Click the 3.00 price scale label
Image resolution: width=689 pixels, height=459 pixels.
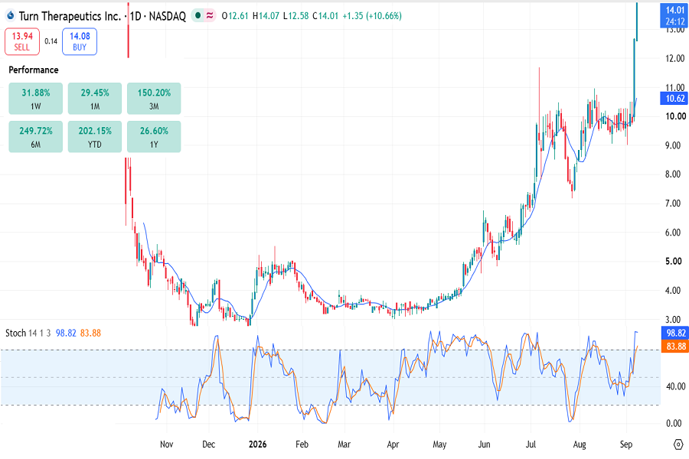click(x=673, y=319)
